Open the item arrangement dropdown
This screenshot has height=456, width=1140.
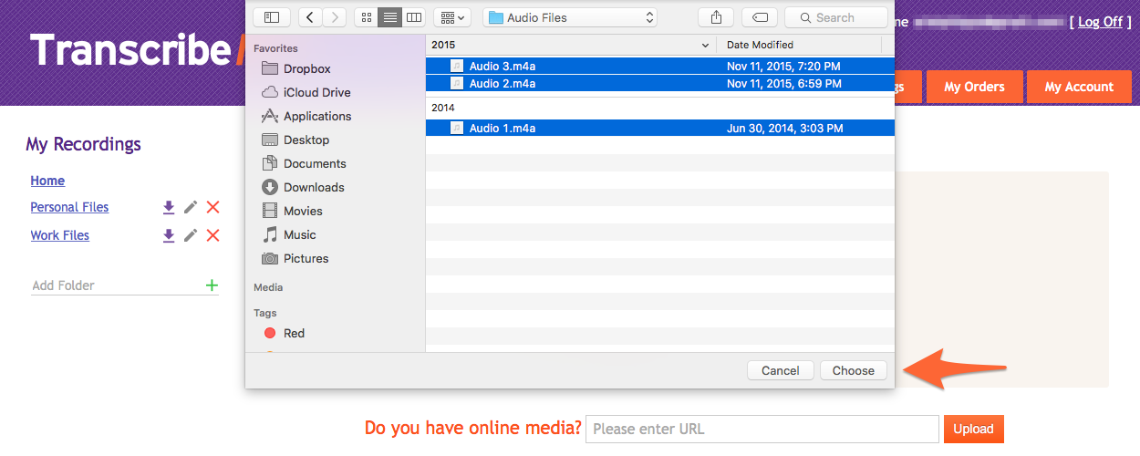451,17
